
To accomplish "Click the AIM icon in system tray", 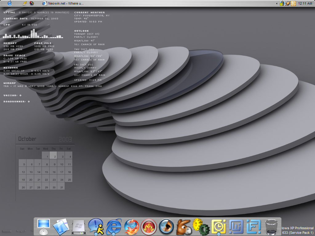I will point(282,3).
